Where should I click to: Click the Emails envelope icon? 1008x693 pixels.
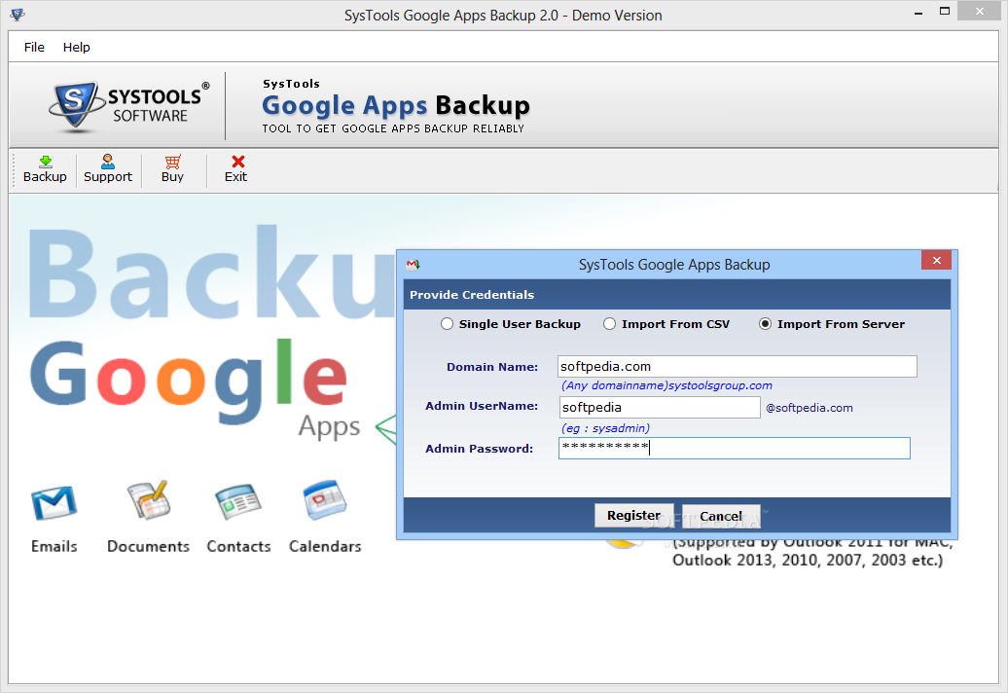(x=54, y=502)
